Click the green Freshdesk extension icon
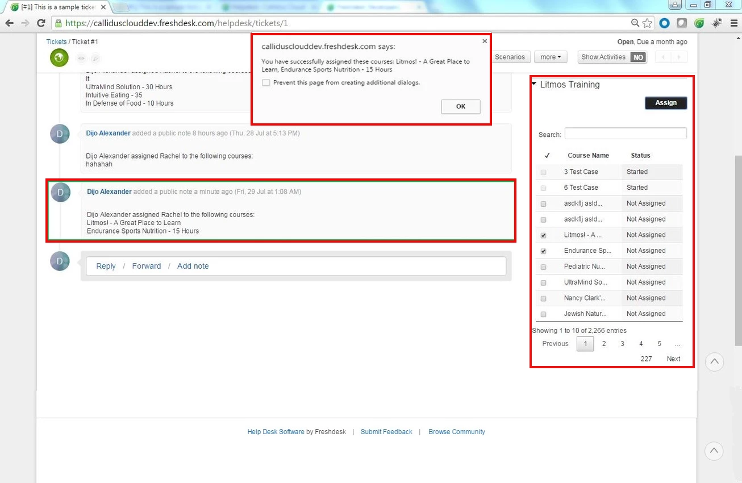The height and width of the screenshot is (483, 742). point(699,23)
